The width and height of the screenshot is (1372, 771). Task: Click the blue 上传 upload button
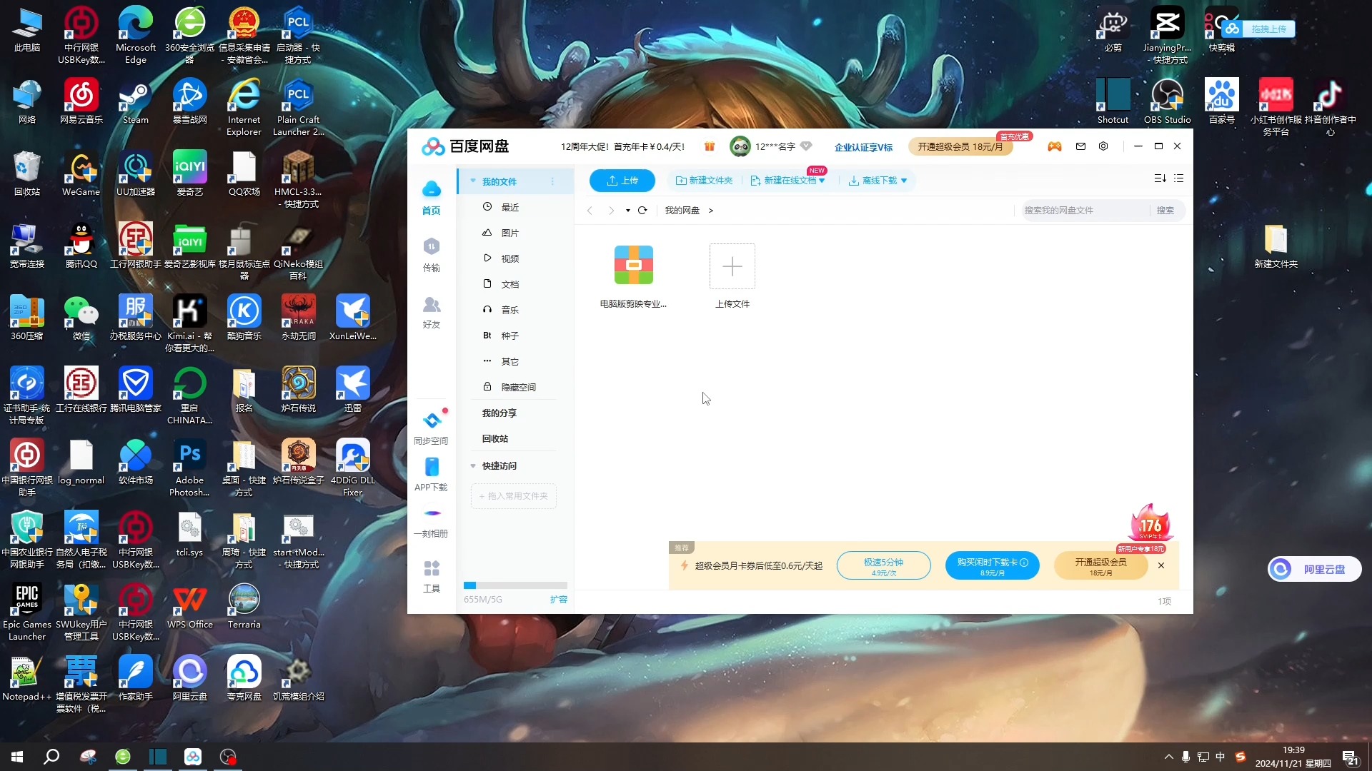pyautogui.click(x=622, y=181)
